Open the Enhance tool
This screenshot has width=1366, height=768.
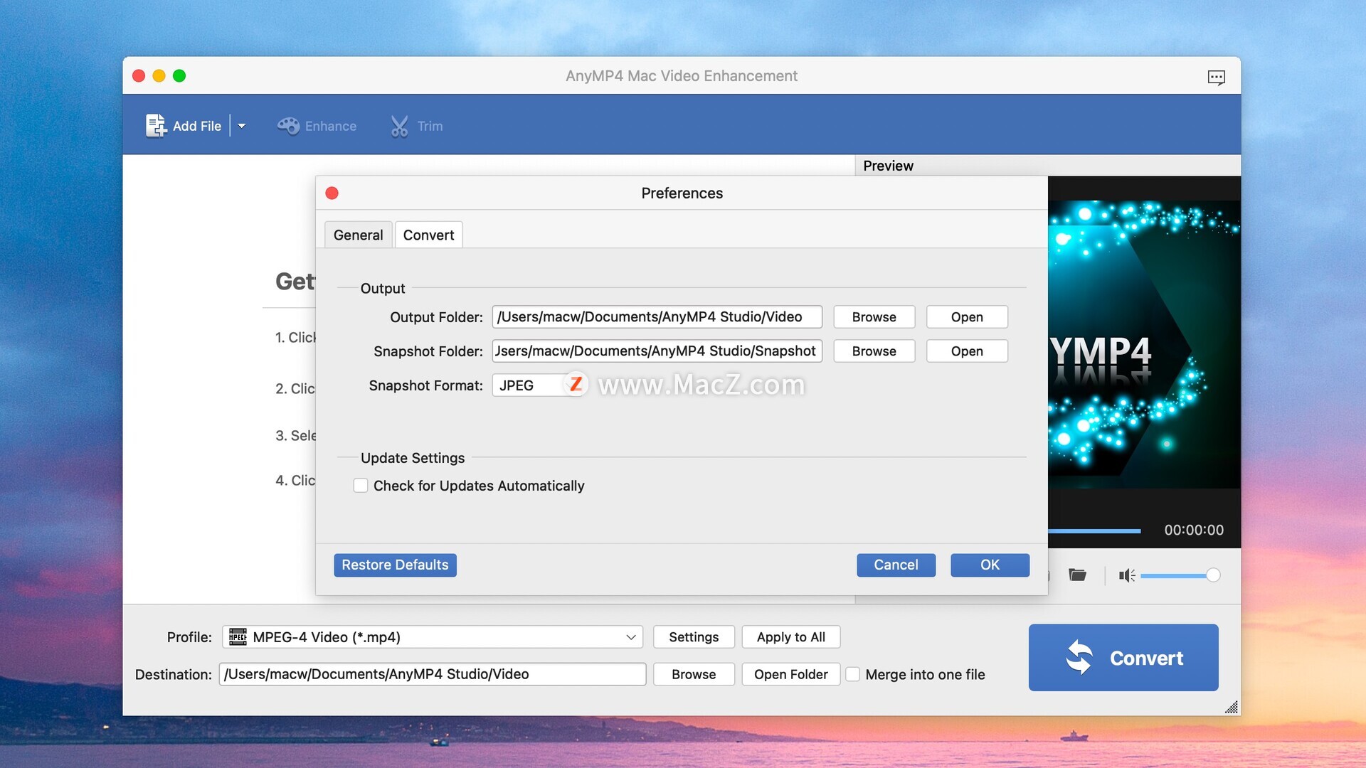[317, 126]
